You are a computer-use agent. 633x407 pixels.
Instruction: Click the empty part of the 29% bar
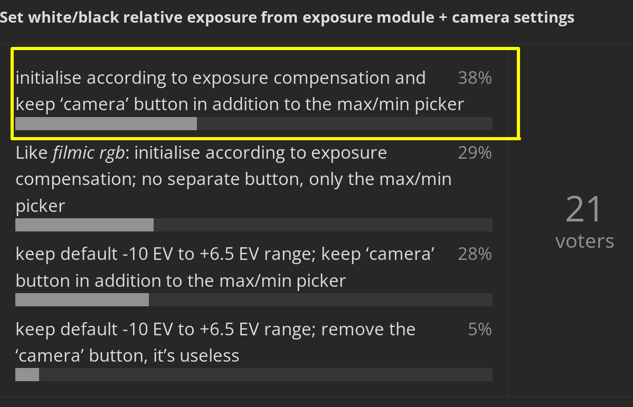[x=323, y=225]
